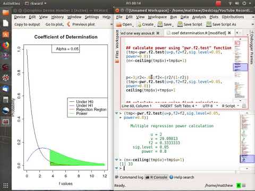Click the Files sidebar folder icon
Viewport: 255px width, 191px height.
point(117,62)
